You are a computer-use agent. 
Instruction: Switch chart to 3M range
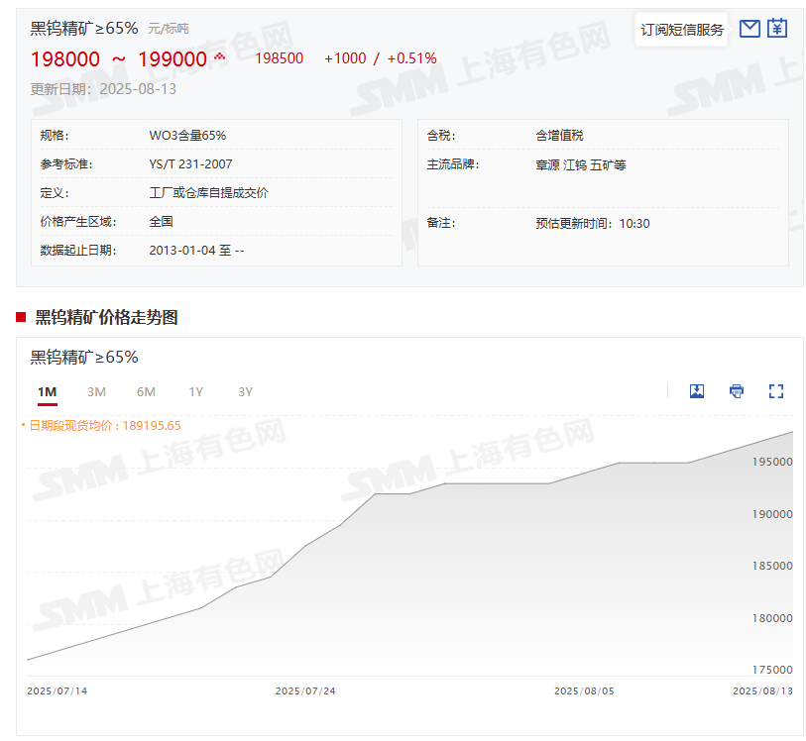coord(96,392)
